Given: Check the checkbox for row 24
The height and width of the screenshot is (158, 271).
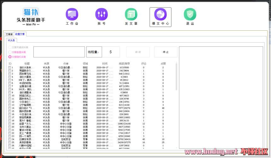Looking at the screenshot, I should (x=10, y=139).
